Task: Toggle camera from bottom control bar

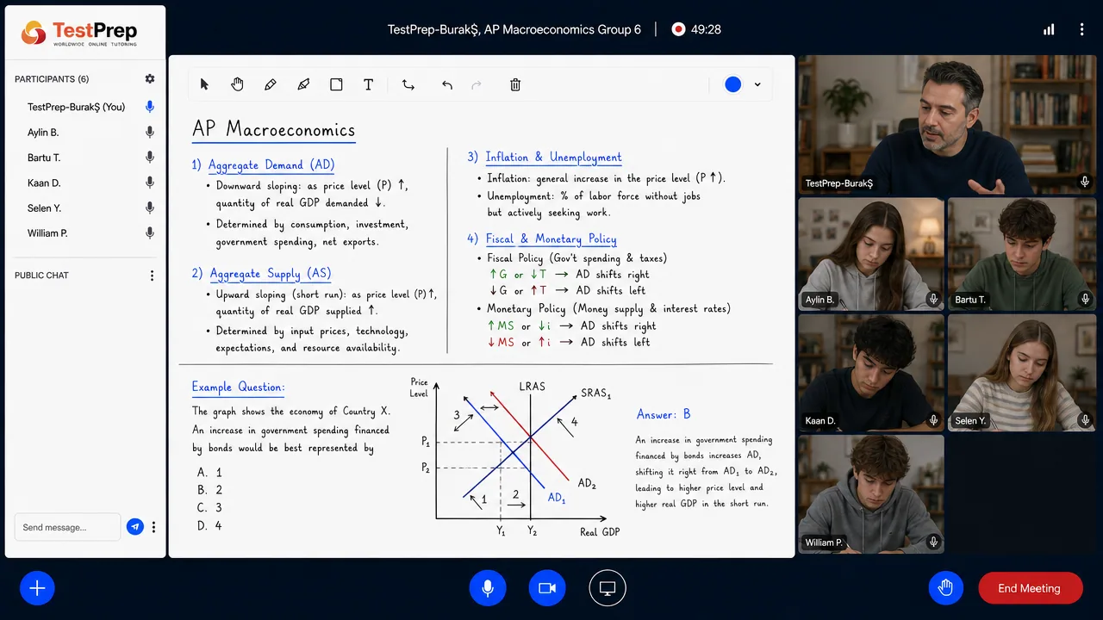Action: 547,588
